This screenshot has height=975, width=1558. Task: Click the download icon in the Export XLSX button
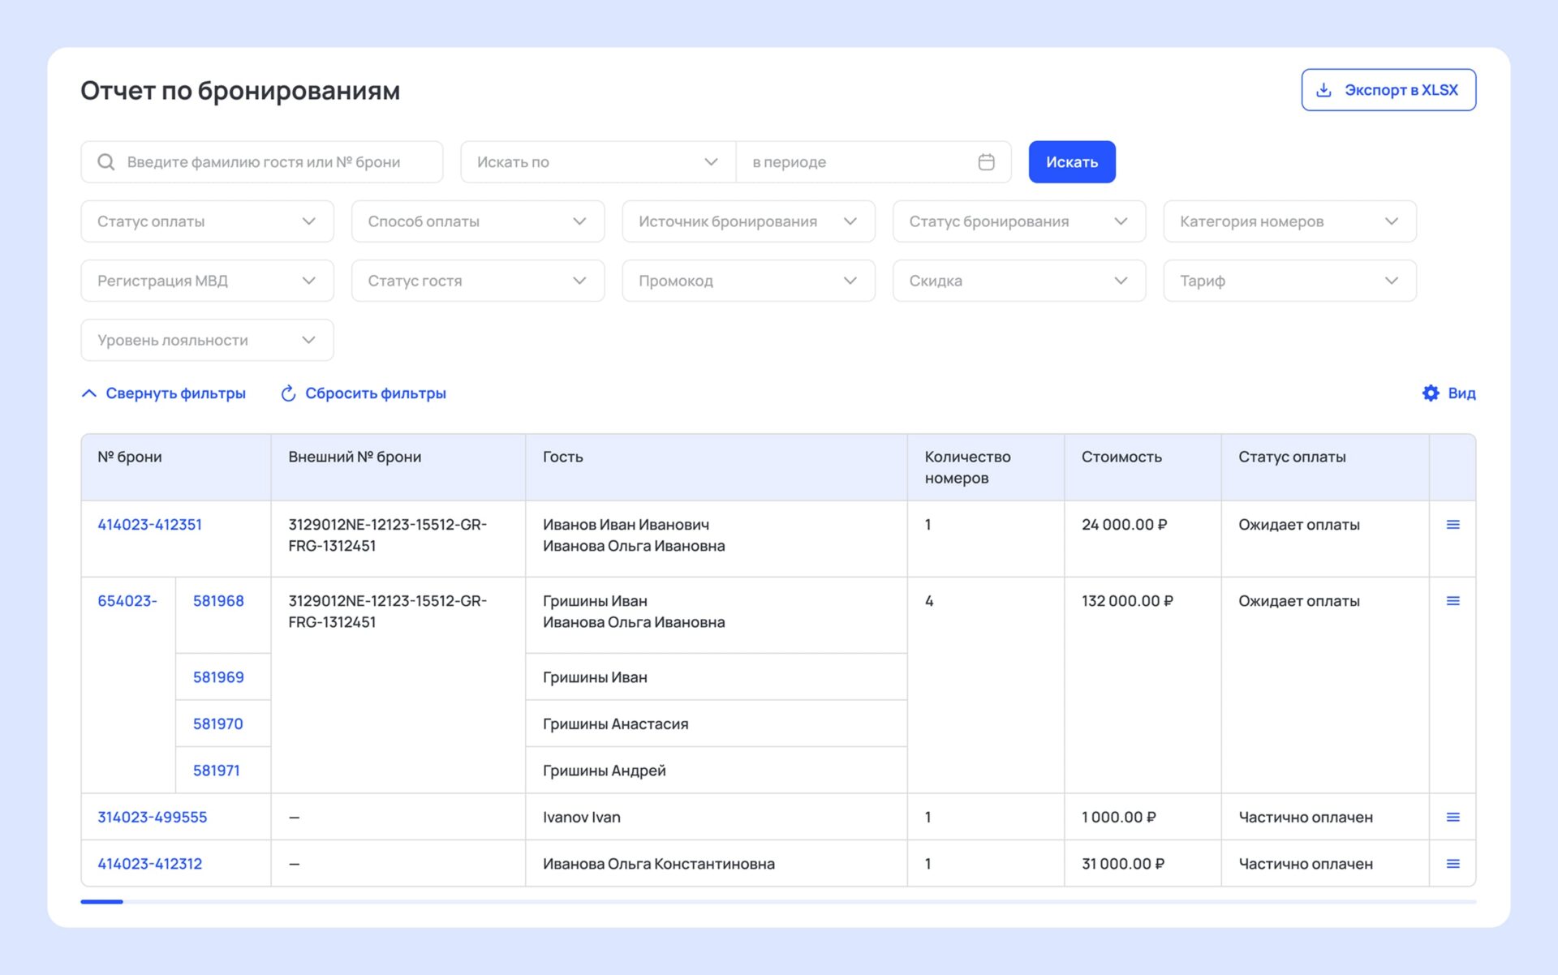pyautogui.click(x=1323, y=90)
